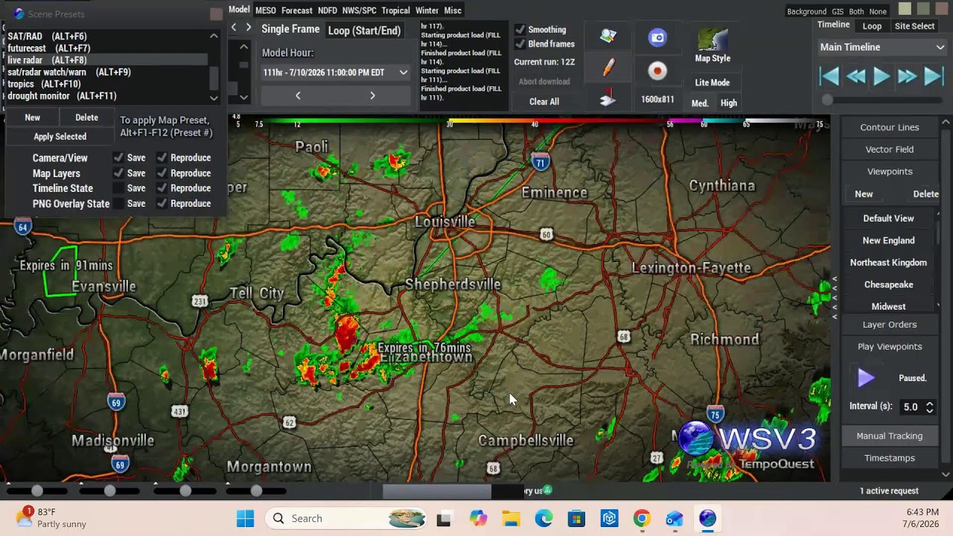Jump to last frame in timeline
This screenshot has width=953, height=536.
(x=933, y=76)
